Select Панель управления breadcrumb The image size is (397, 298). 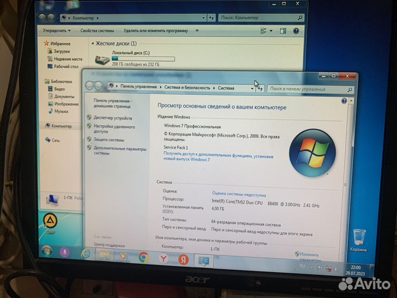138,87
